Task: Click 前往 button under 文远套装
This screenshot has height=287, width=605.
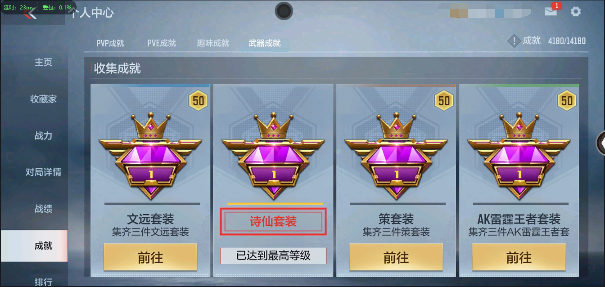Action: pos(150,257)
